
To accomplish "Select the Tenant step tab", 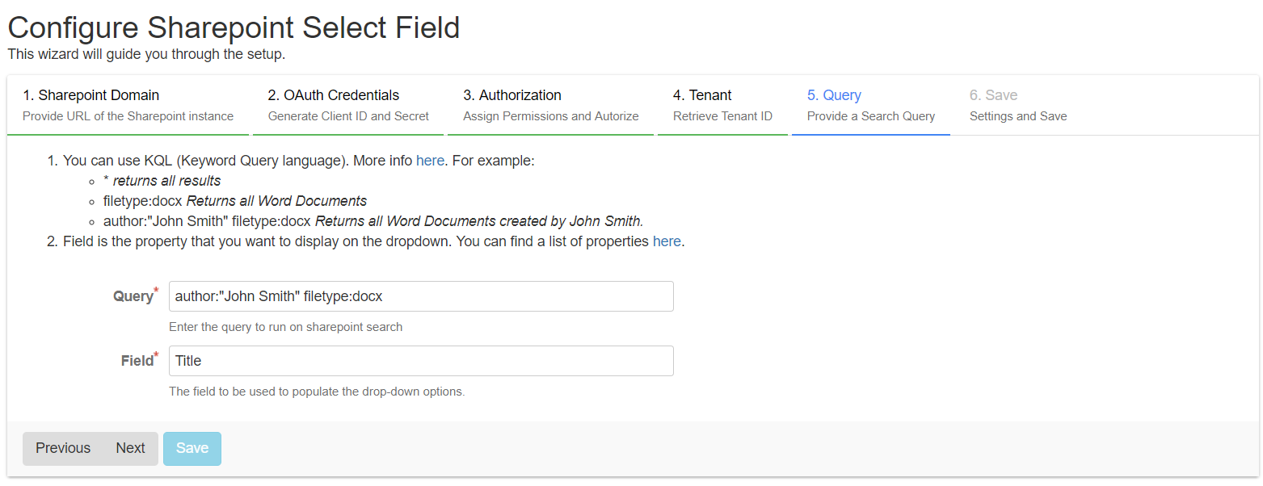I will tap(722, 105).
